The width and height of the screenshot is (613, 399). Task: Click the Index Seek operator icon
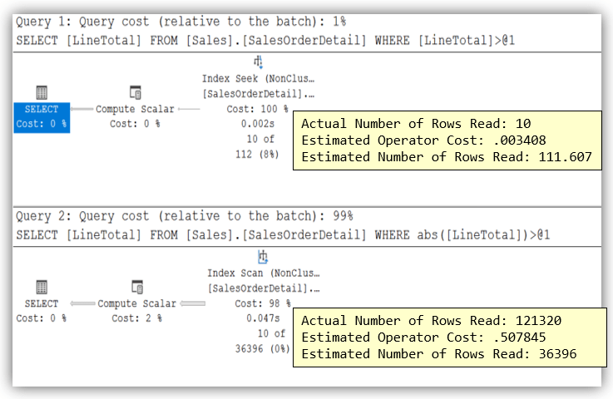click(x=258, y=62)
